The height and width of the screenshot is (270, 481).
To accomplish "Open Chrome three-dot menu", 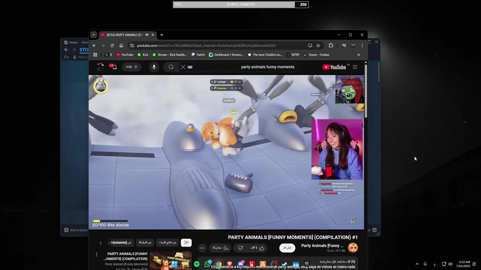I will 362,45.
